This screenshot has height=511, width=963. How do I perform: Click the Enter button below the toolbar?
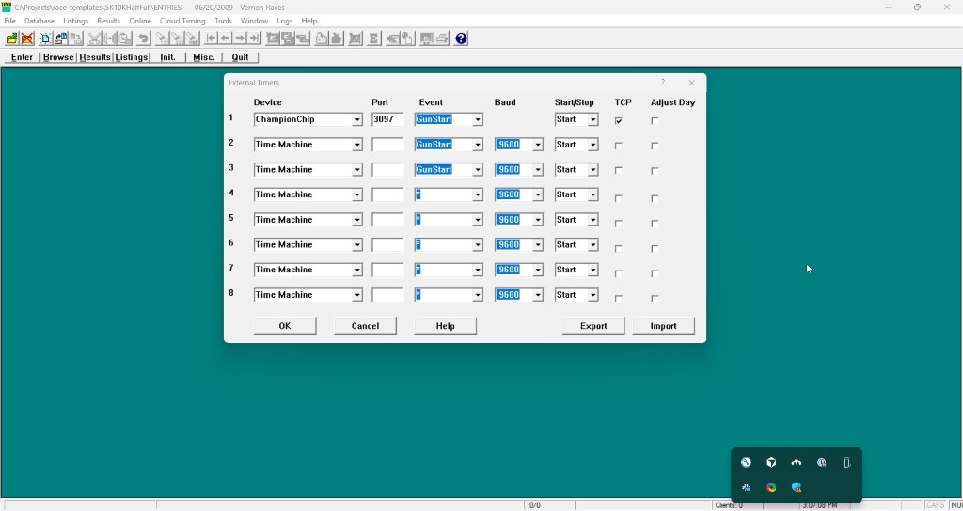[x=23, y=57]
